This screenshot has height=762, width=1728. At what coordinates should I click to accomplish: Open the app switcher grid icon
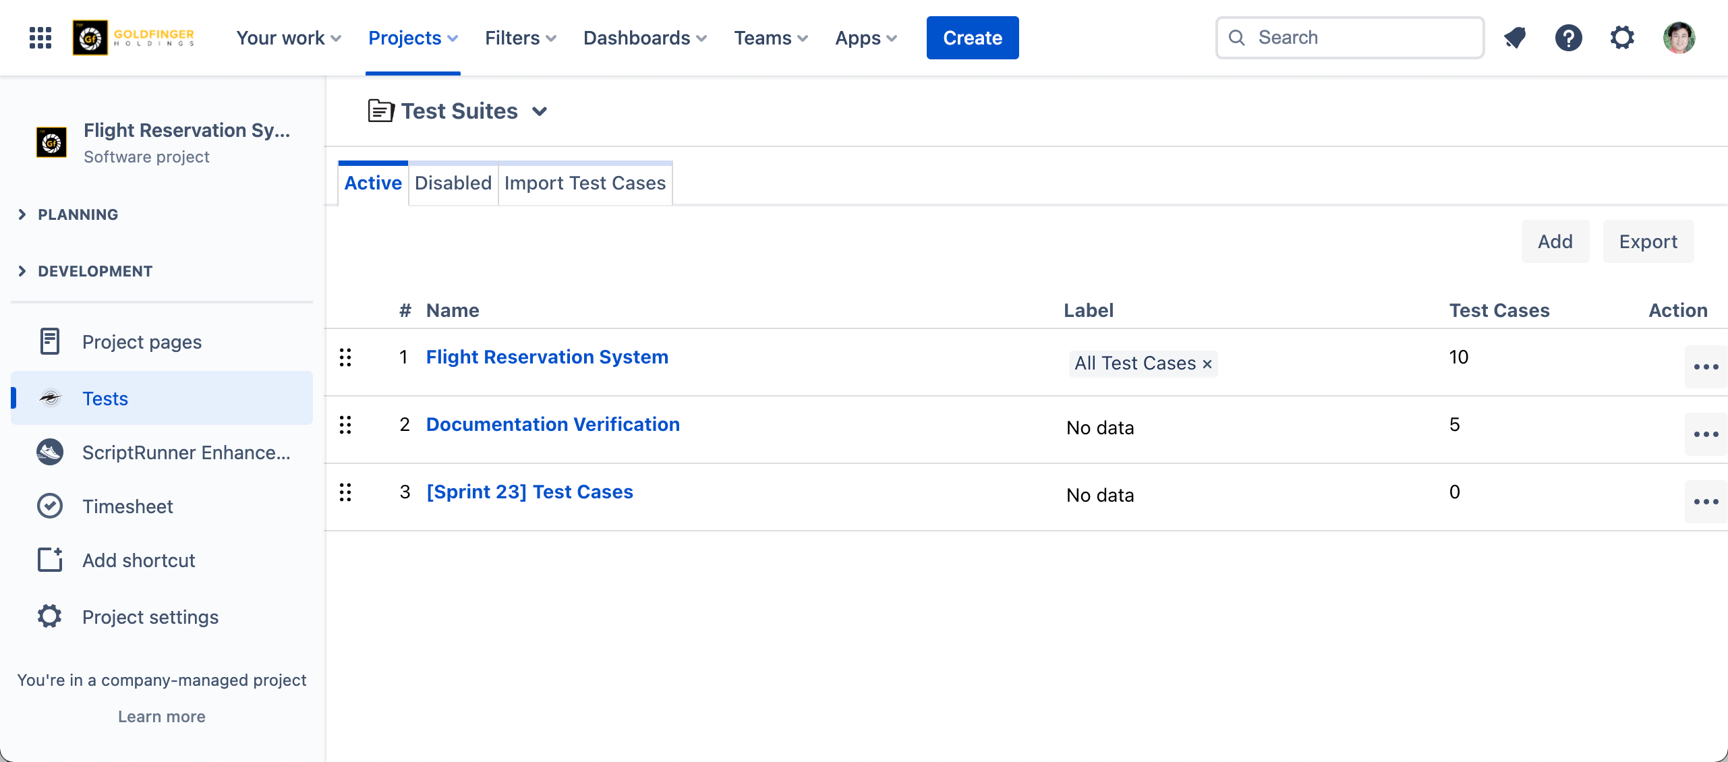tap(40, 38)
